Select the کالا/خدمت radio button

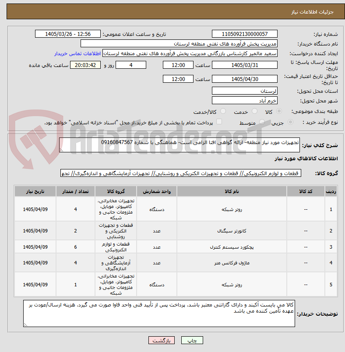(223, 111)
